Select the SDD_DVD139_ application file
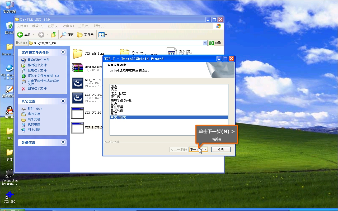Image resolution: width=338 pixels, height=211 pixels. (87, 113)
